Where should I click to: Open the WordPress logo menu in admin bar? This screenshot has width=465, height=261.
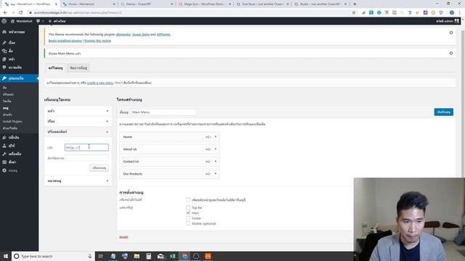4,21
